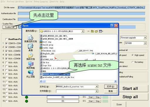The height and width of the screenshot is (107, 150).
Task: Create a new folder in Open dialog
Action: click(96, 31)
